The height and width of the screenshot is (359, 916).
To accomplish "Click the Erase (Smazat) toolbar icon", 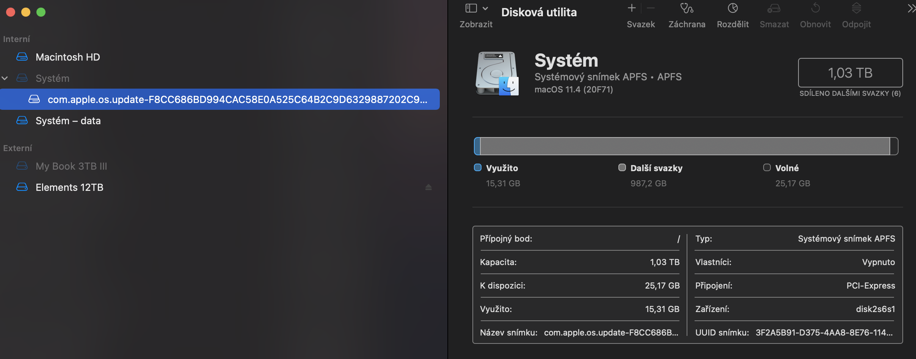I will (x=774, y=8).
